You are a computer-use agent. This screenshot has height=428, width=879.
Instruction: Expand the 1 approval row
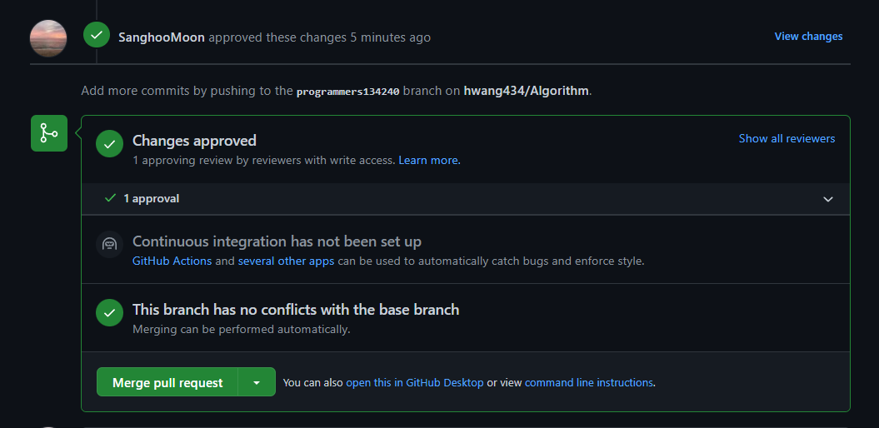coord(466,199)
